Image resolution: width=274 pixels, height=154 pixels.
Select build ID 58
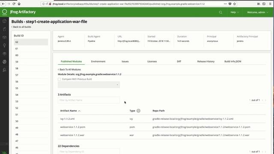point(31,68)
